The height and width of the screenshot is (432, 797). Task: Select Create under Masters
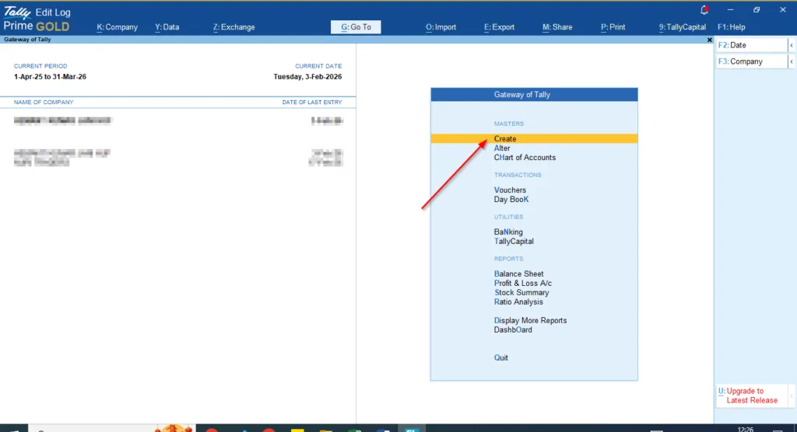534,138
